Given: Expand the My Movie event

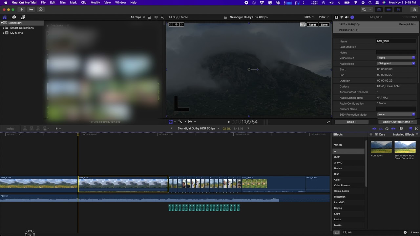Looking at the screenshot, I should click(x=3, y=33).
